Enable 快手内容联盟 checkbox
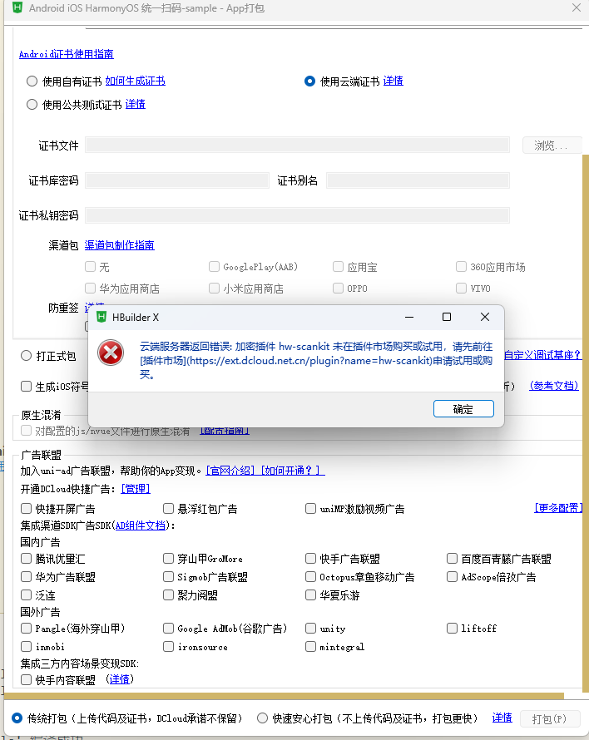The height and width of the screenshot is (740, 589). tap(27, 679)
